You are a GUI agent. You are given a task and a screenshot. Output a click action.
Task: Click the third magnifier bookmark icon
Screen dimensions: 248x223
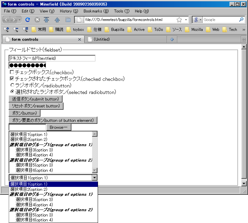coord(25,29)
